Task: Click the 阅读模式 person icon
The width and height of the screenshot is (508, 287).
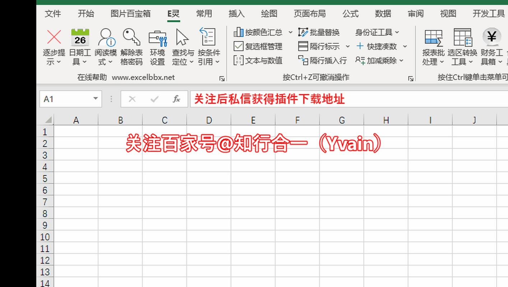Action: [x=106, y=37]
